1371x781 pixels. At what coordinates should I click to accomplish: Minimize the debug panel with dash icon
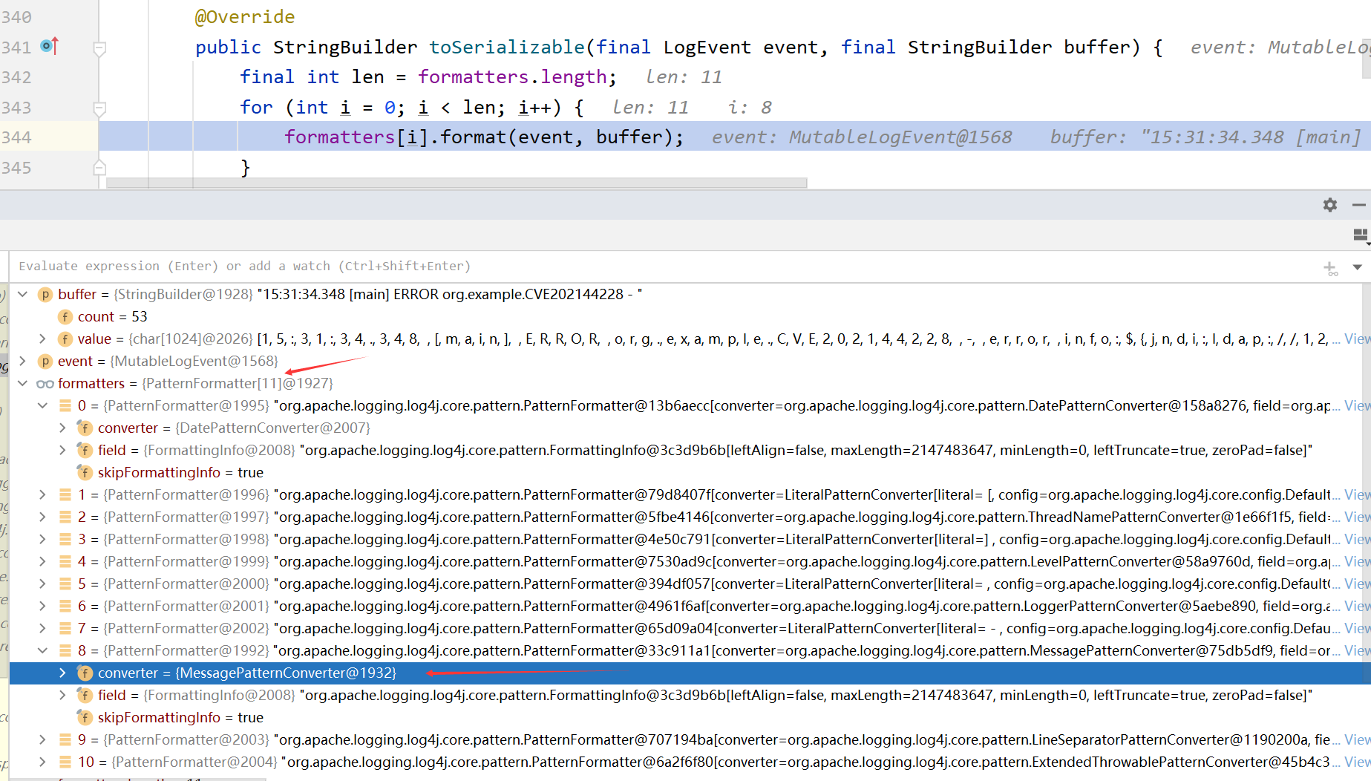(1359, 205)
